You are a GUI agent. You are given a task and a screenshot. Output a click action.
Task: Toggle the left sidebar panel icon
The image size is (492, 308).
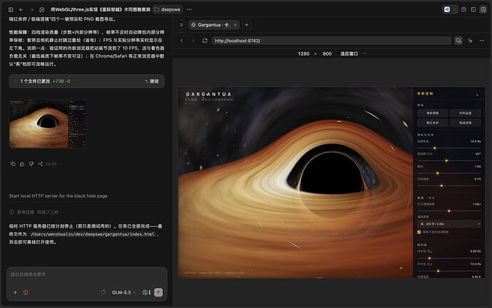(x=11, y=10)
